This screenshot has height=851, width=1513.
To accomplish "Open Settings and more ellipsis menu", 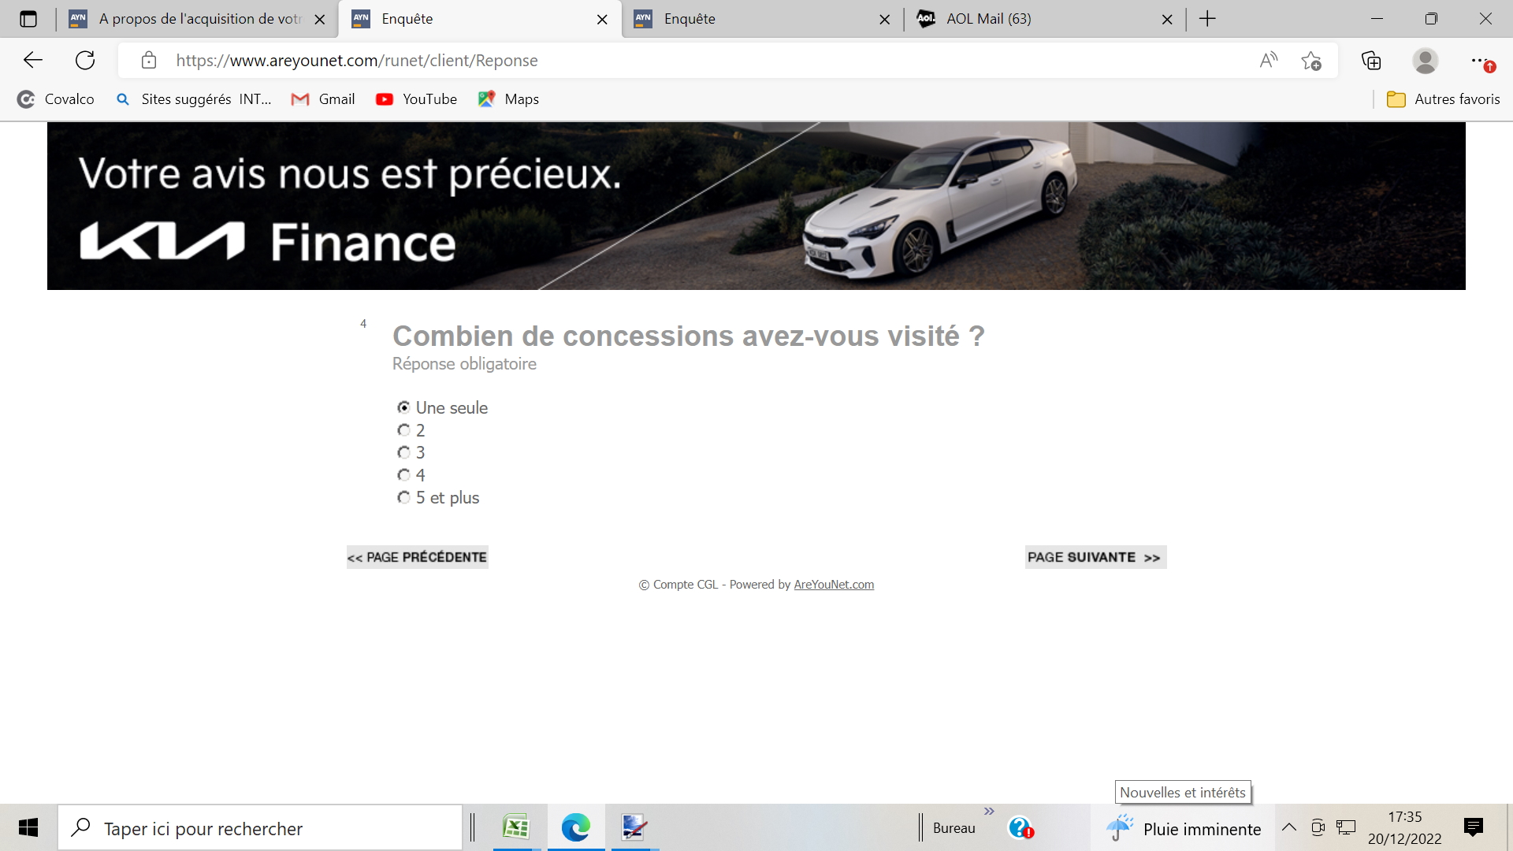I will (1478, 60).
